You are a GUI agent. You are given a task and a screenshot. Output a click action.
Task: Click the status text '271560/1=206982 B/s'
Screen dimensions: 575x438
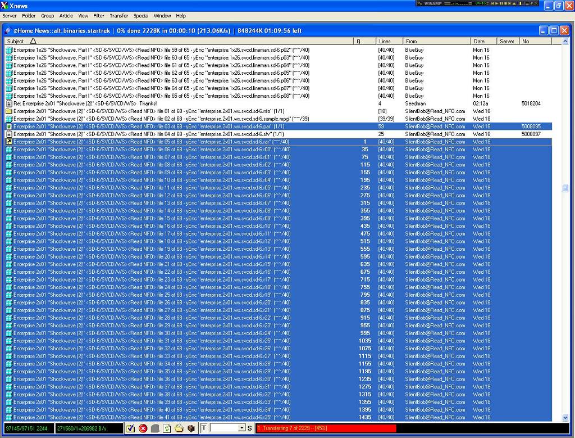click(x=81, y=428)
